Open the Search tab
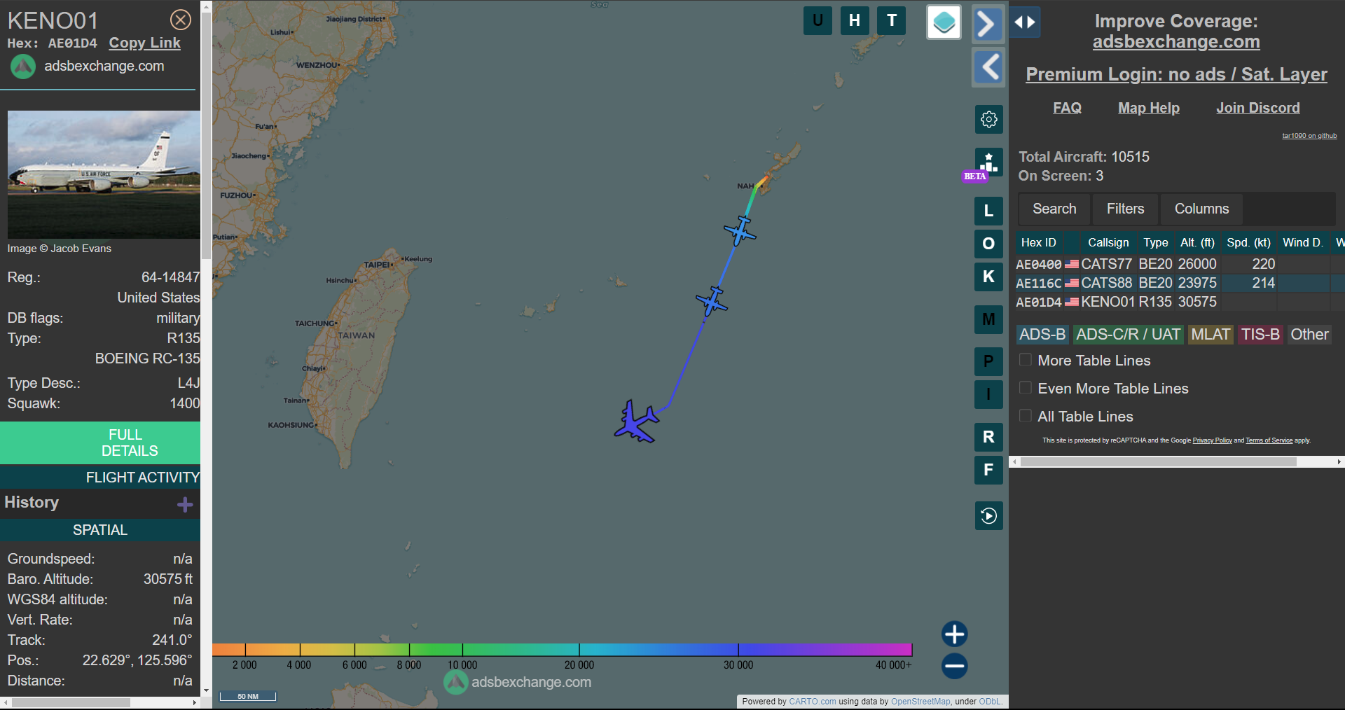This screenshot has height=710, width=1345. [x=1054, y=209]
